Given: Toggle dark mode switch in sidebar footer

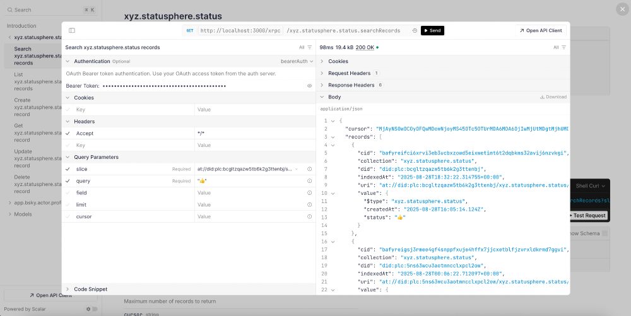Looking at the screenshot, I should 91,309.
